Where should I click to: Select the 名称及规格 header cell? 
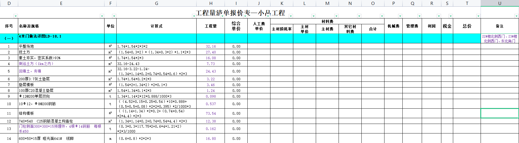pyautogui.click(x=61, y=26)
